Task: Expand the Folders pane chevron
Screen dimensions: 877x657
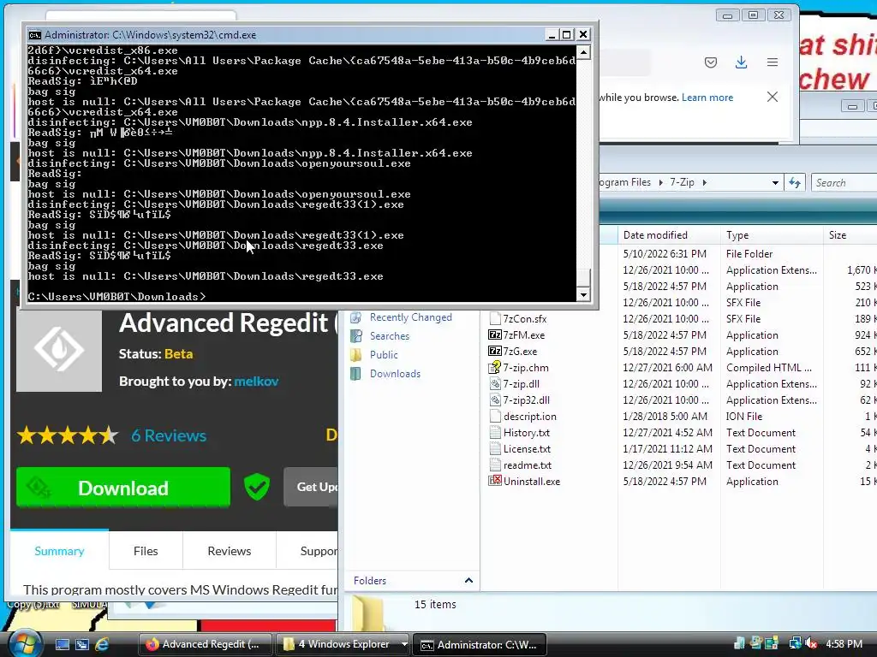Action: pos(468,581)
